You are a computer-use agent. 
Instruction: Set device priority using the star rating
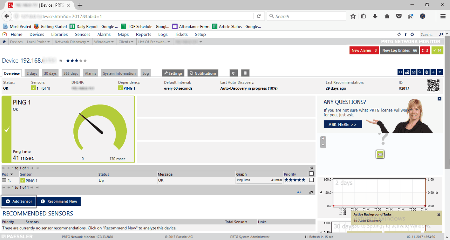tap(76, 61)
